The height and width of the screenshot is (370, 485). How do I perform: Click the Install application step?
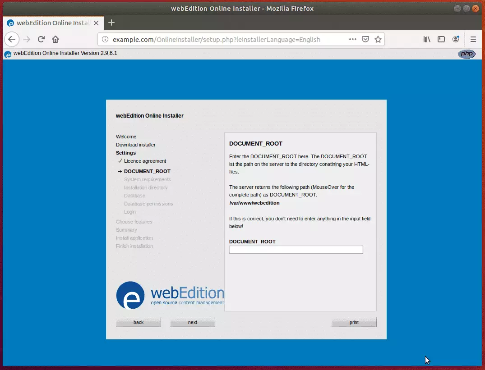click(x=134, y=238)
